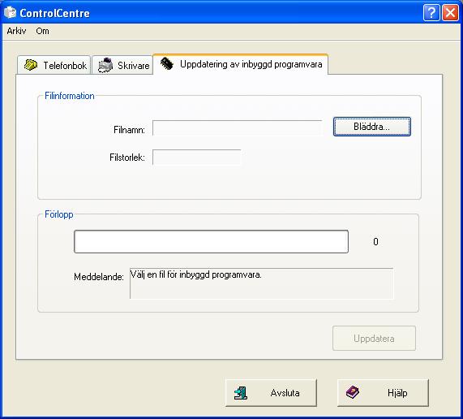463x419 pixels.
Task: Click the Filnamn input field
Action: pos(237,127)
